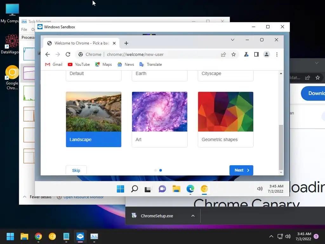Reload the Chrome welcome page

[x=68, y=54]
